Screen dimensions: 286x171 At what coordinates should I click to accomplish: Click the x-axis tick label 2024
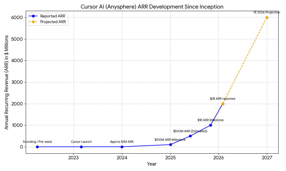[122, 158]
